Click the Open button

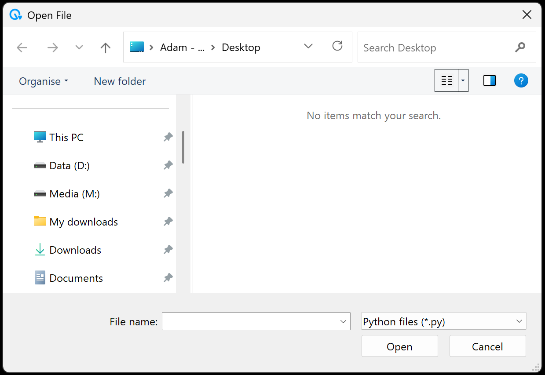tap(399, 346)
